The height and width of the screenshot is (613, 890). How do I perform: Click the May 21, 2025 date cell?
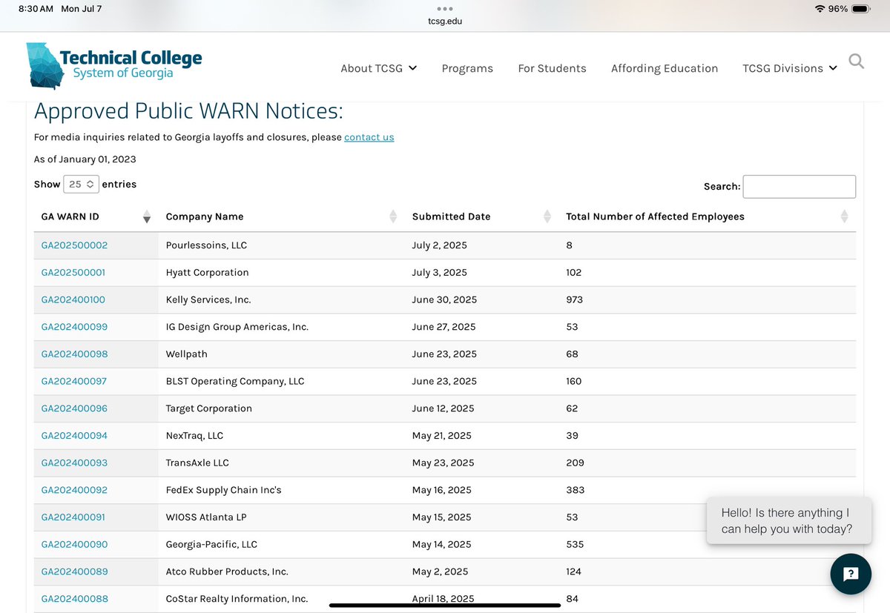(x=441, y=436)
